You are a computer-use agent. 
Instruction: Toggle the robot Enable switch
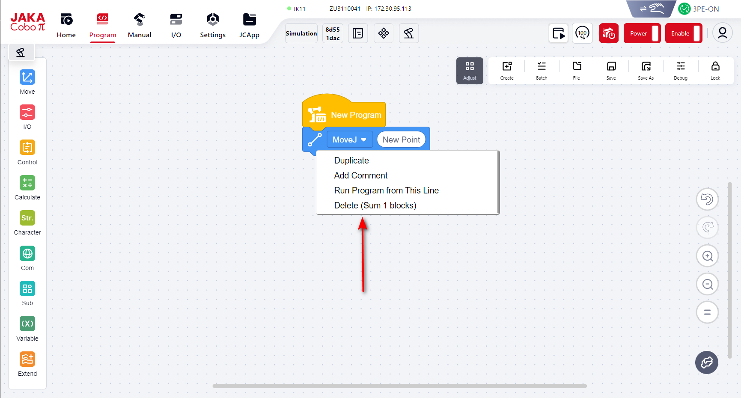[x=683, y=33]
